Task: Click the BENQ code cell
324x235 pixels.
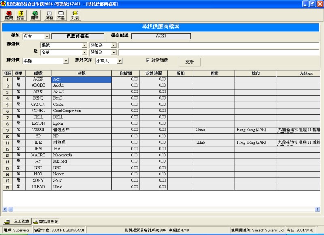Action: 38,98
